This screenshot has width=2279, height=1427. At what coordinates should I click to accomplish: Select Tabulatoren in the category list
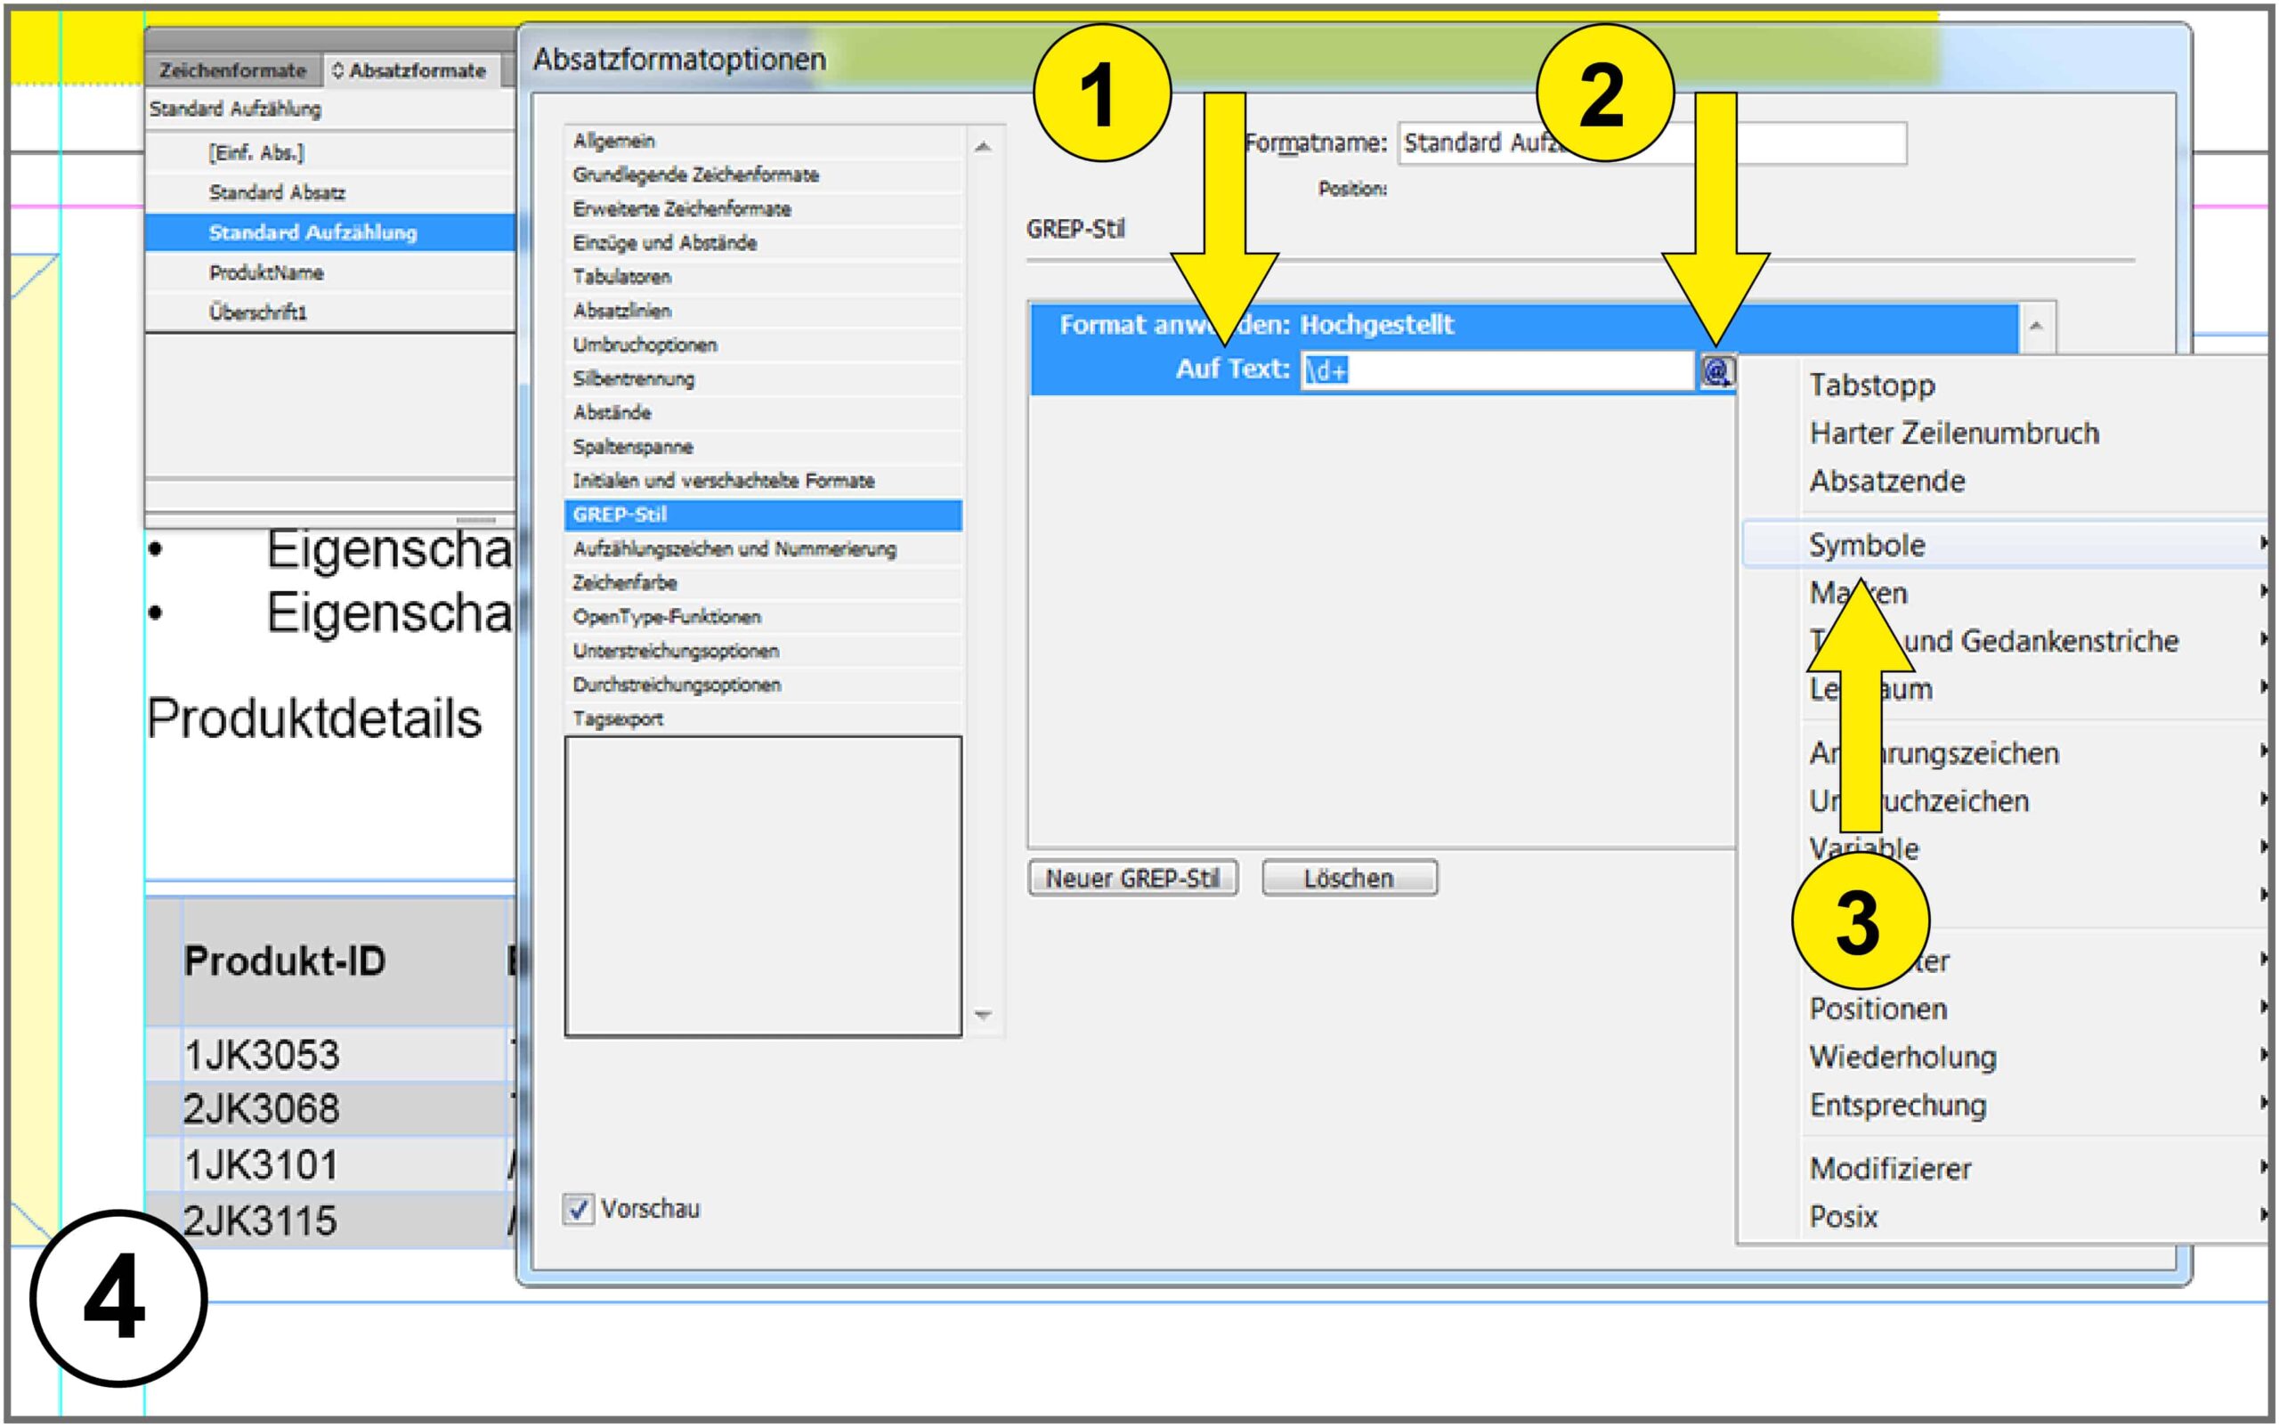pos(622,278)
